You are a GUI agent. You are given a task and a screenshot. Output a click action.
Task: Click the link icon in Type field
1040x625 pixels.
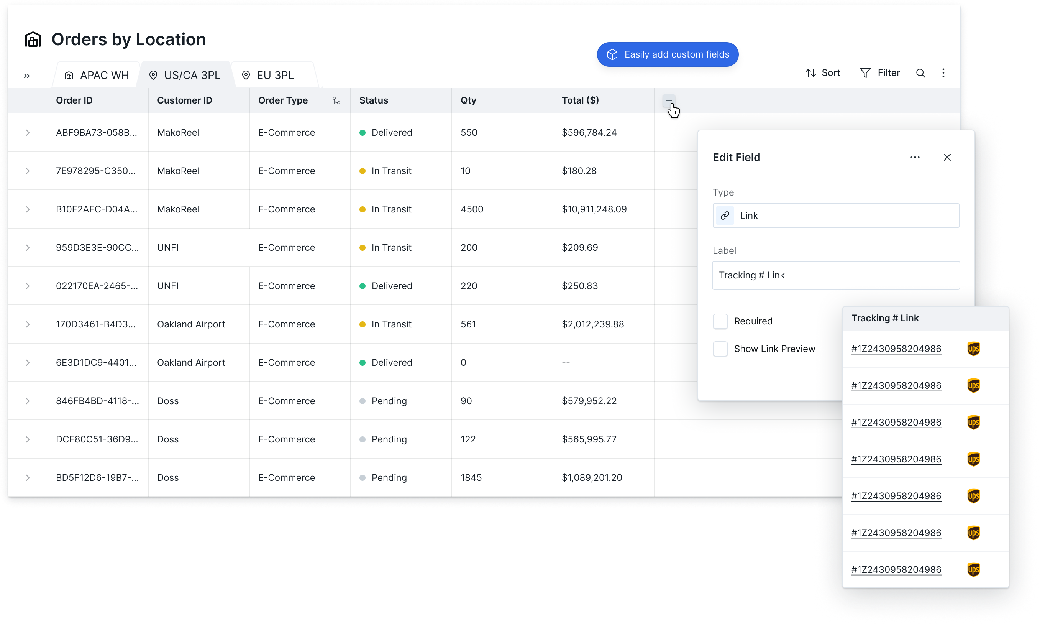click(725, 215)
